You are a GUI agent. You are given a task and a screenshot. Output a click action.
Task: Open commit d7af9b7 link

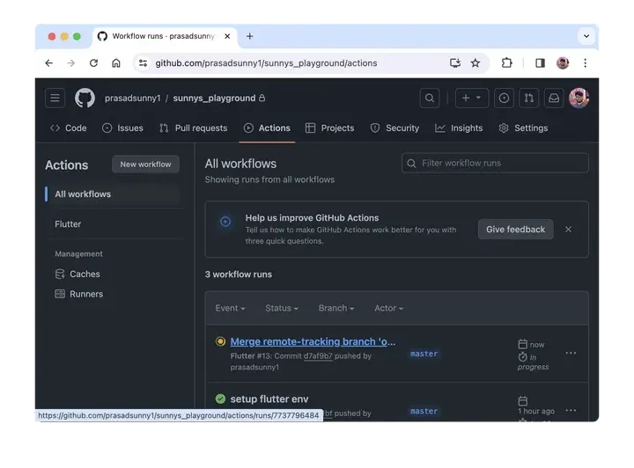pos(318,356)
